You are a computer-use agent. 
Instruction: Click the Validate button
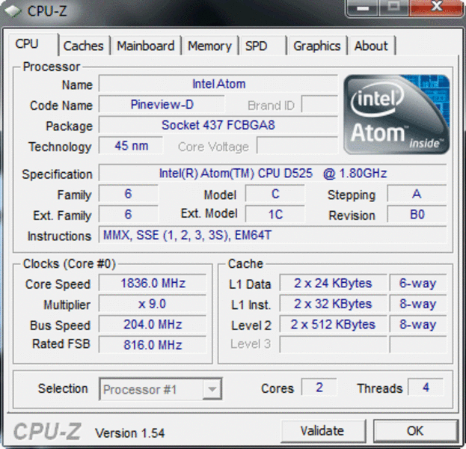[x=322, y=431]
